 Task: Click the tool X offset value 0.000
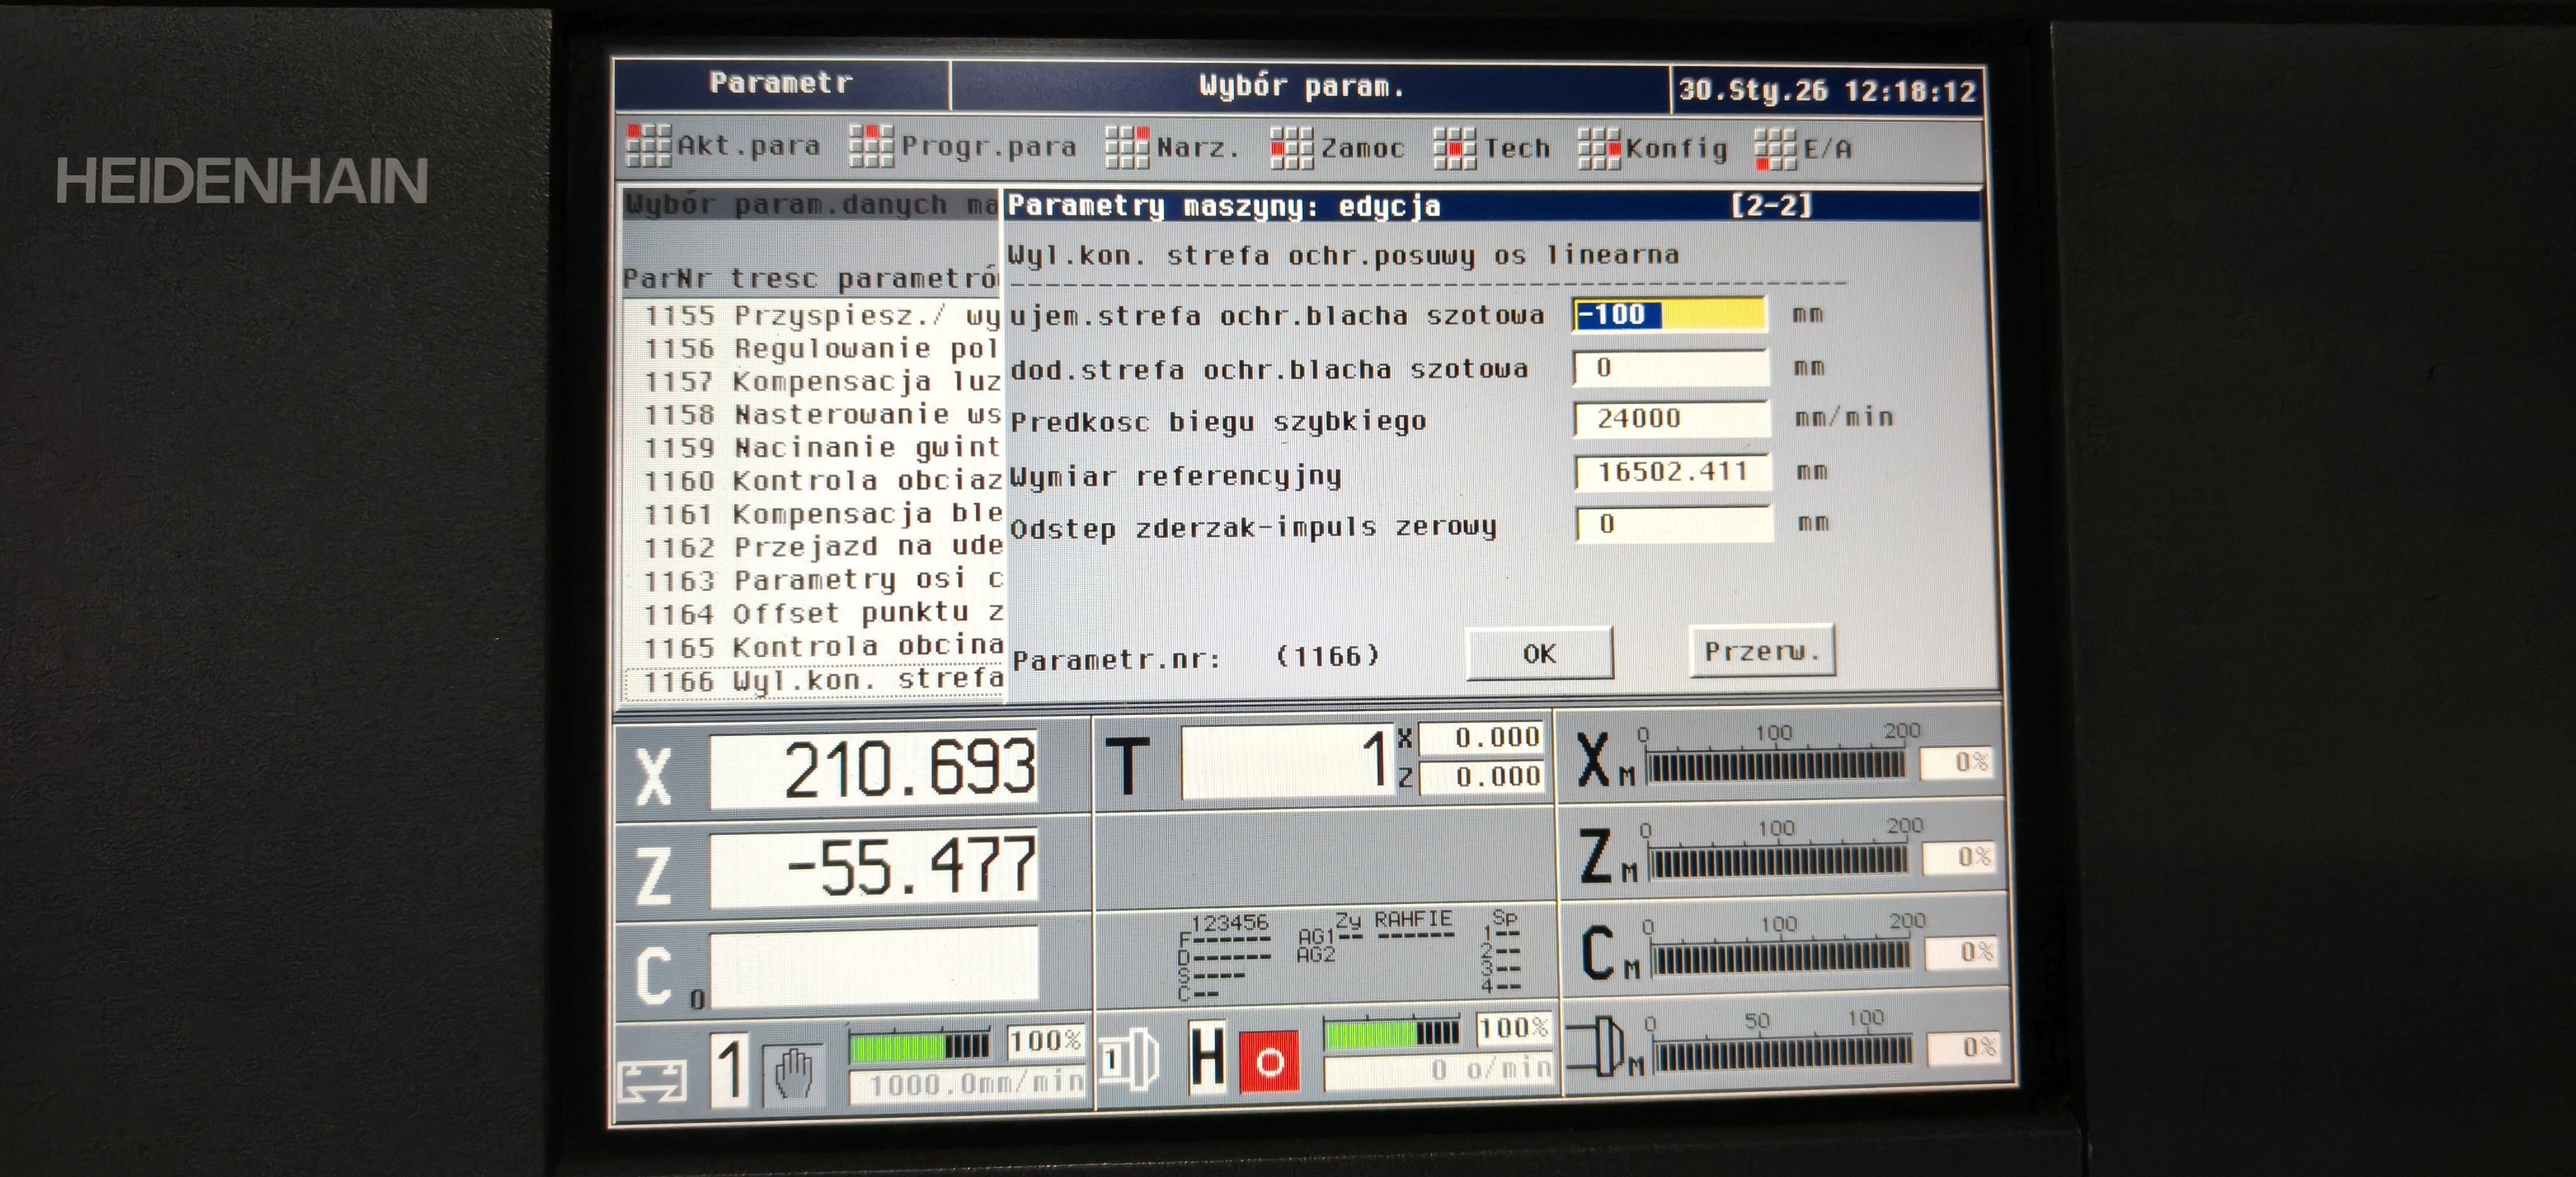[x=1481, y=738]
